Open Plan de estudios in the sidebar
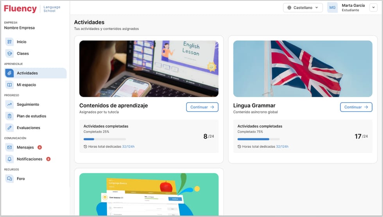This screenshot has width=383, height=217. (36, 116)
